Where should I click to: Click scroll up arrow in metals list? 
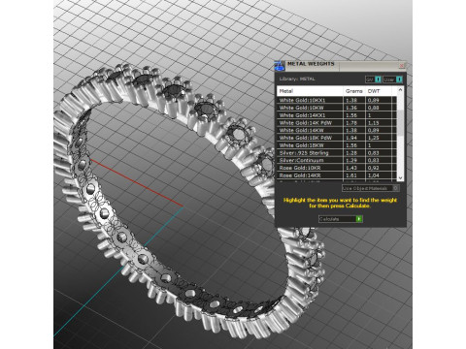pyautogui.click(x=400, y=90)
